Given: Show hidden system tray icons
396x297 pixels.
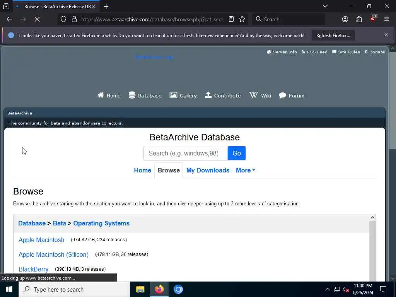Looking at the screenshot, I should [327, 289].
